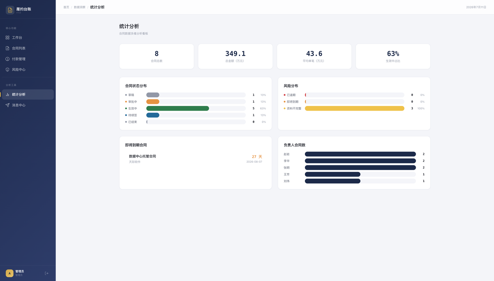Click the 合同列表 document icon
Screen dimensions: 494x281
[7, 48]
